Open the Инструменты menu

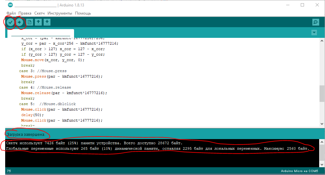point(60,13)
